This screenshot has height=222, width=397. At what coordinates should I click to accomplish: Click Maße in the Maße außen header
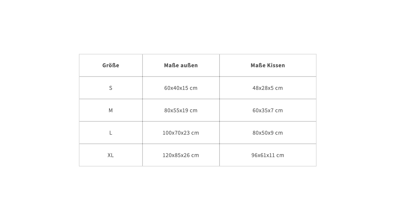[x=171, y=65]
